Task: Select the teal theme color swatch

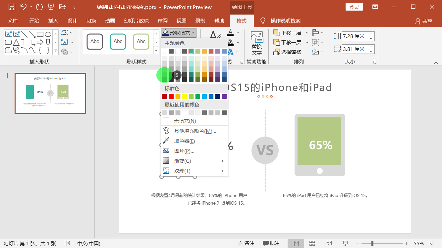Action: tap(191, 51)
